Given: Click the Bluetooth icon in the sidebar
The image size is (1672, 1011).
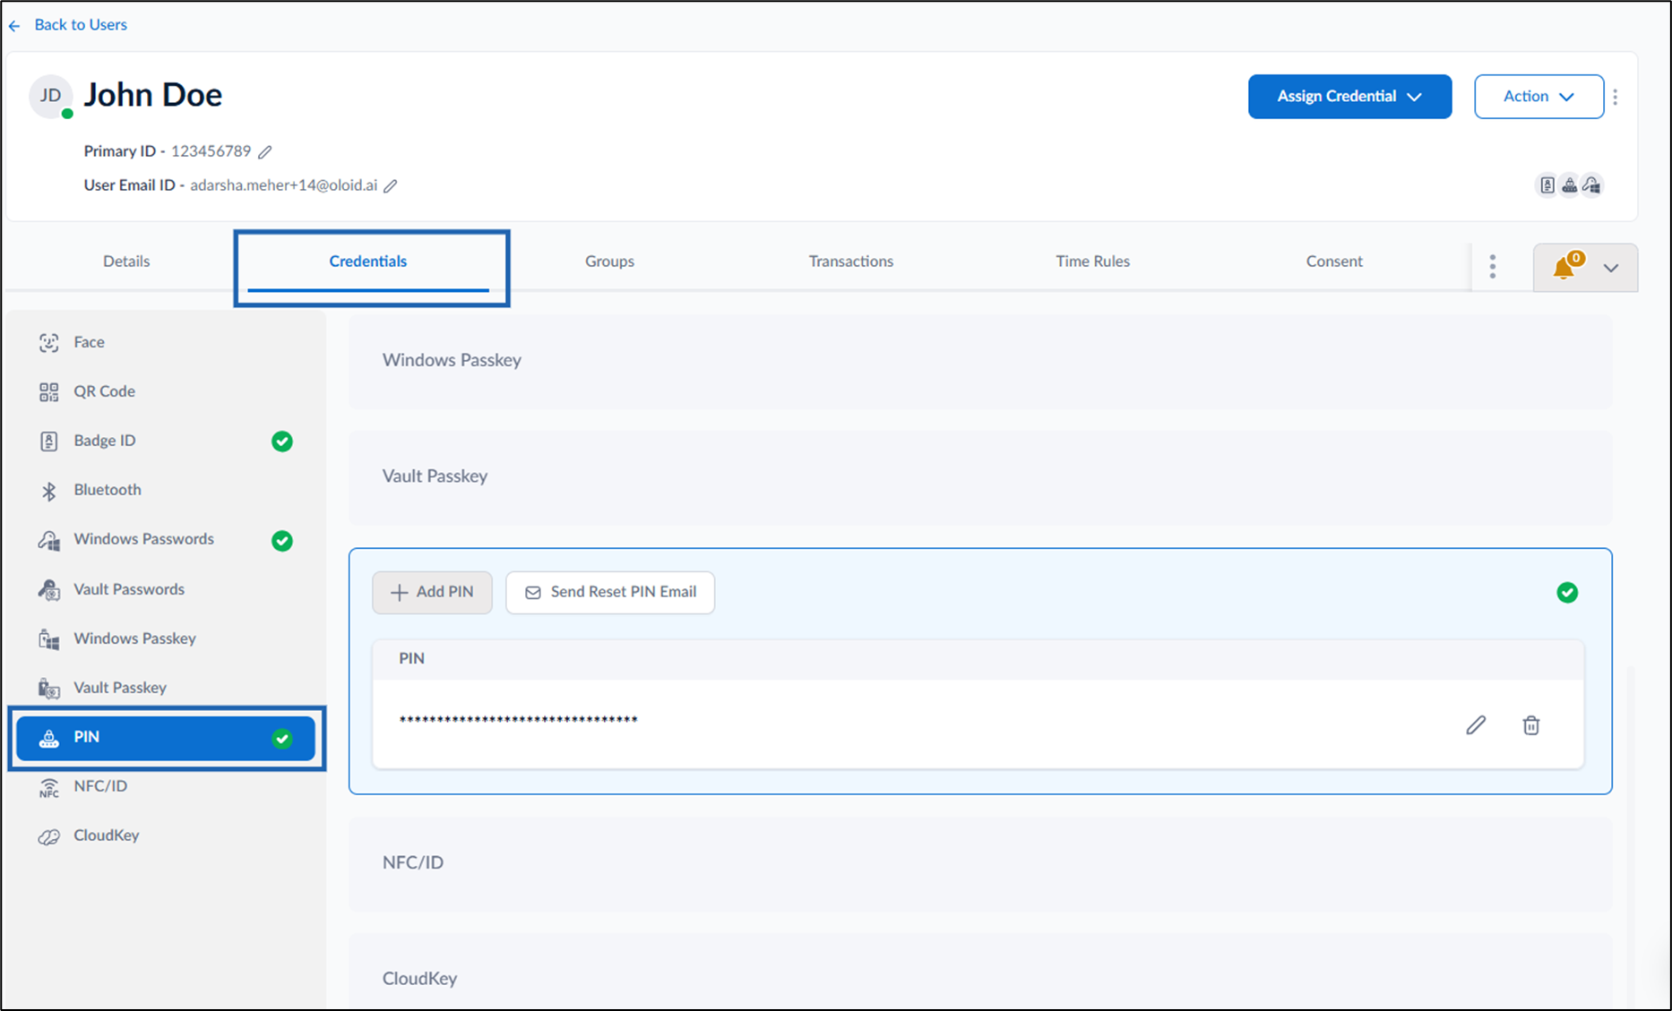Looking at the screenshot, I should 49,491.
